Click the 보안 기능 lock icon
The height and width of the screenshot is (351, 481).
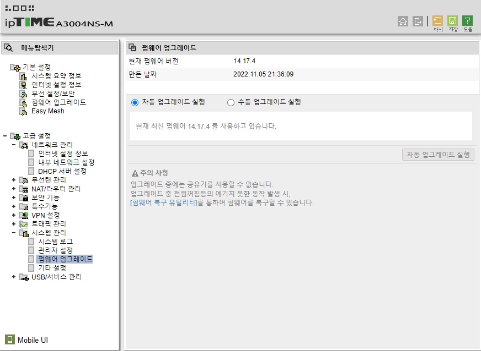[x=24, y=198]
